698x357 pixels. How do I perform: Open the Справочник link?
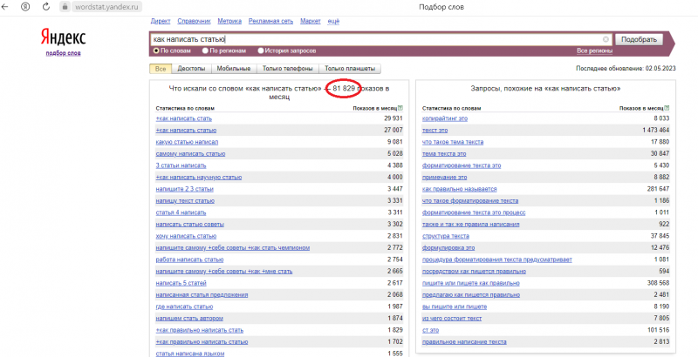tap(194, 21)
